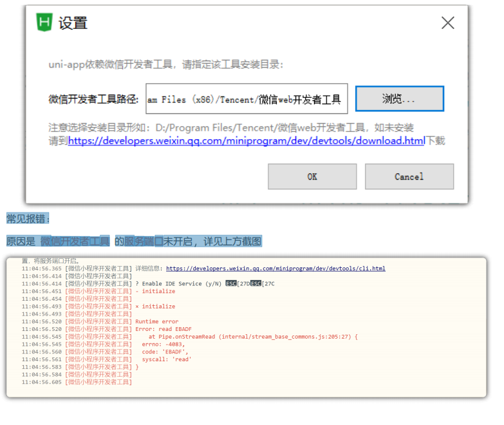Click the highlighted 微信开发者工具 text
504x425 pixels.
click(x=75, y=241)
